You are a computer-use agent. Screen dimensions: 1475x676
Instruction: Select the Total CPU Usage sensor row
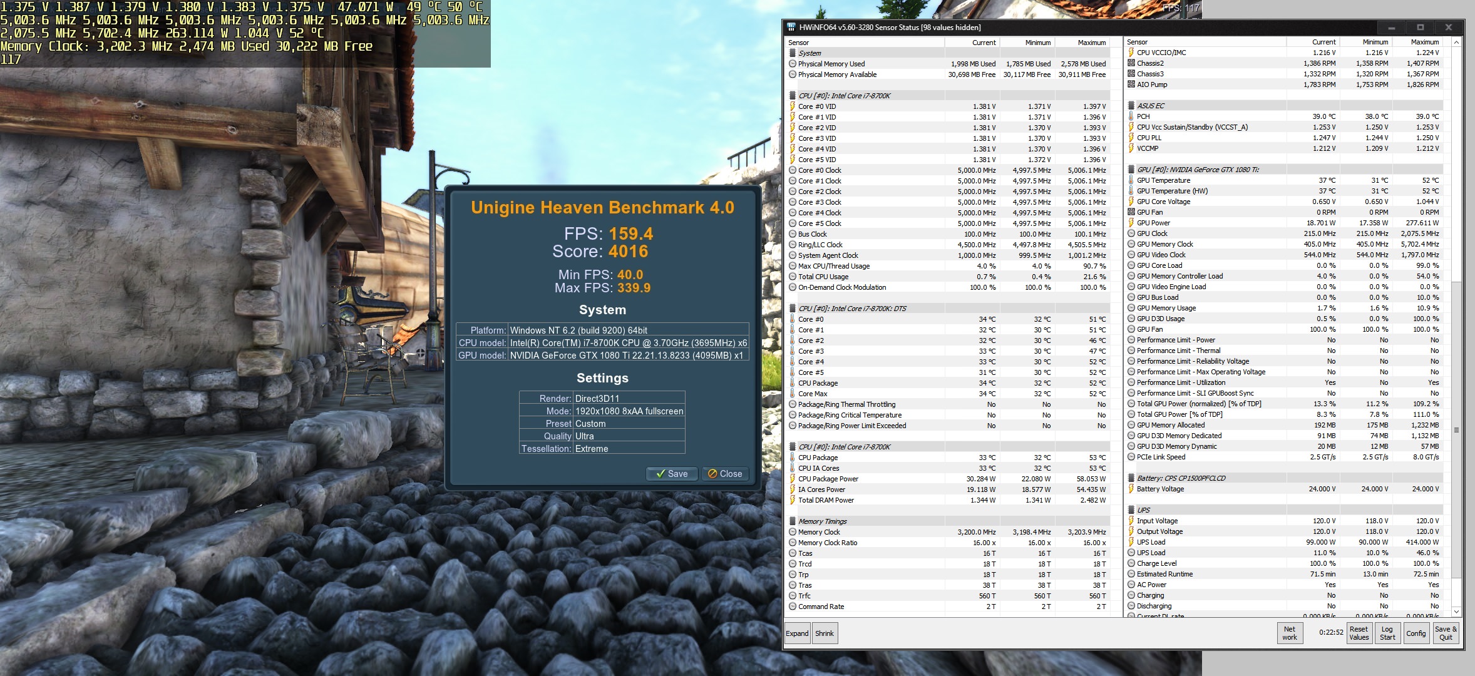tap(947, 277)
